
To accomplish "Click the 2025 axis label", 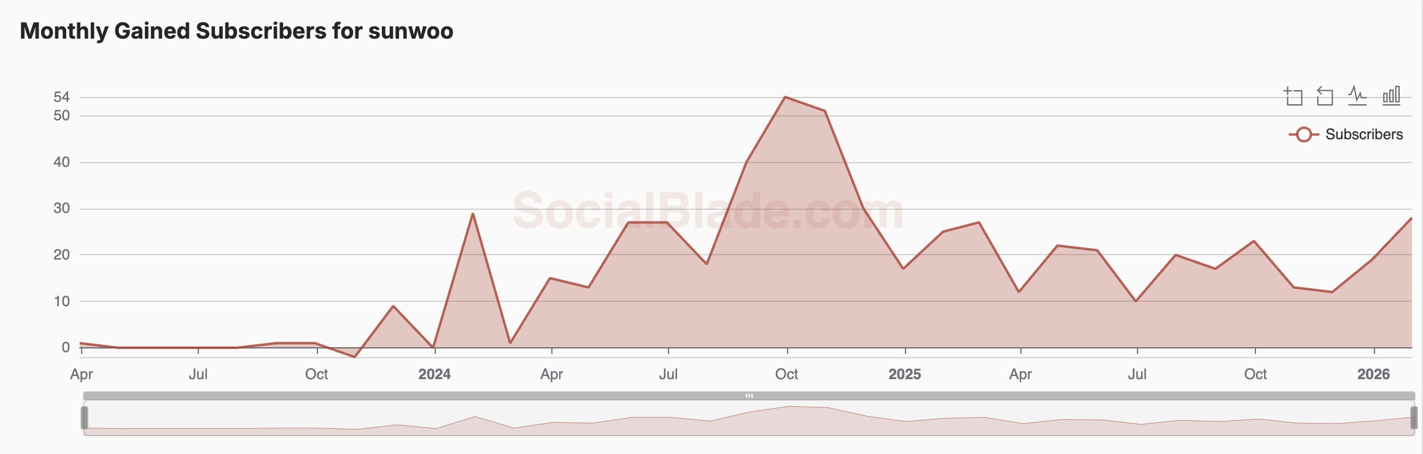I will (x=905, y=373).
